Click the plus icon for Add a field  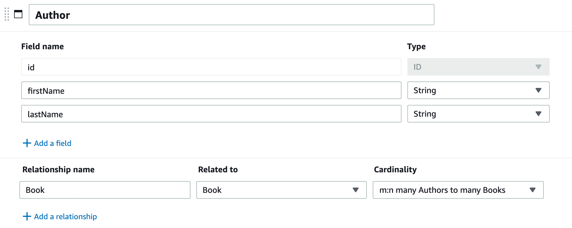(x=27, y=143)
